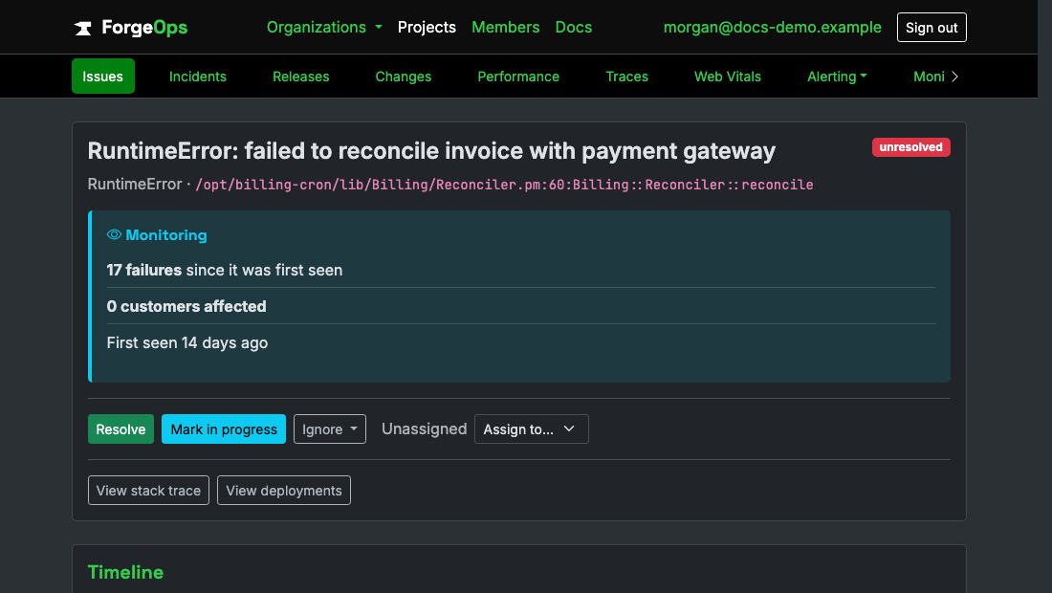Screen dimensions: 1052x593
Task: Click Mark in progress button
Action: point(224,429)
